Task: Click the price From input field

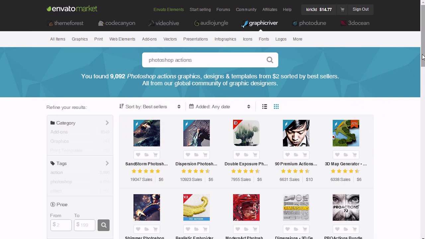Action: [61, 225]
